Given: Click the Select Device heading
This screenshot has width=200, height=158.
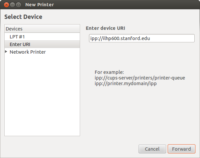Looking at the screenshot, I should coord(23,17).
